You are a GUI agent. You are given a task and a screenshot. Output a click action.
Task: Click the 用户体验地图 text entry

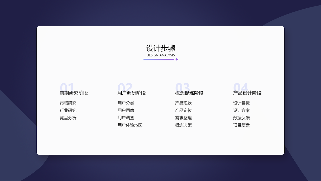click(x=130, y=125)
